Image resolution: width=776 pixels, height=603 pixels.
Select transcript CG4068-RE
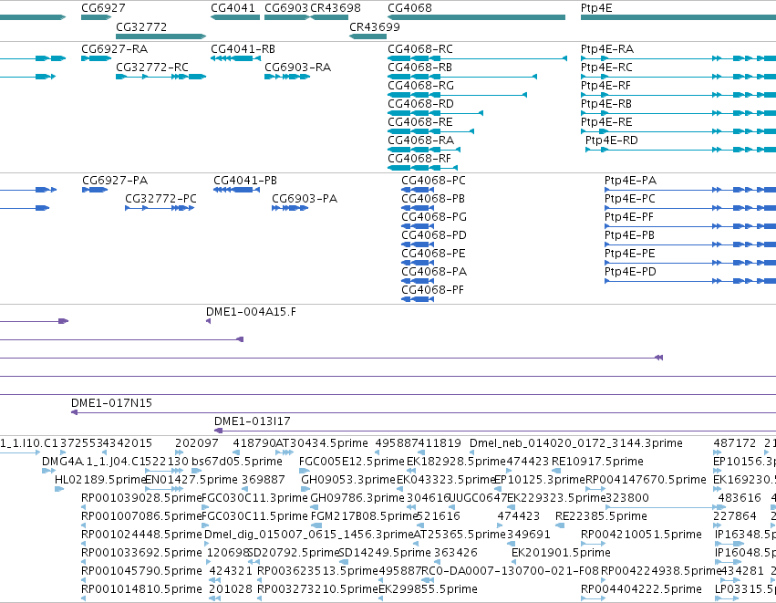click(x=431, y=131)
